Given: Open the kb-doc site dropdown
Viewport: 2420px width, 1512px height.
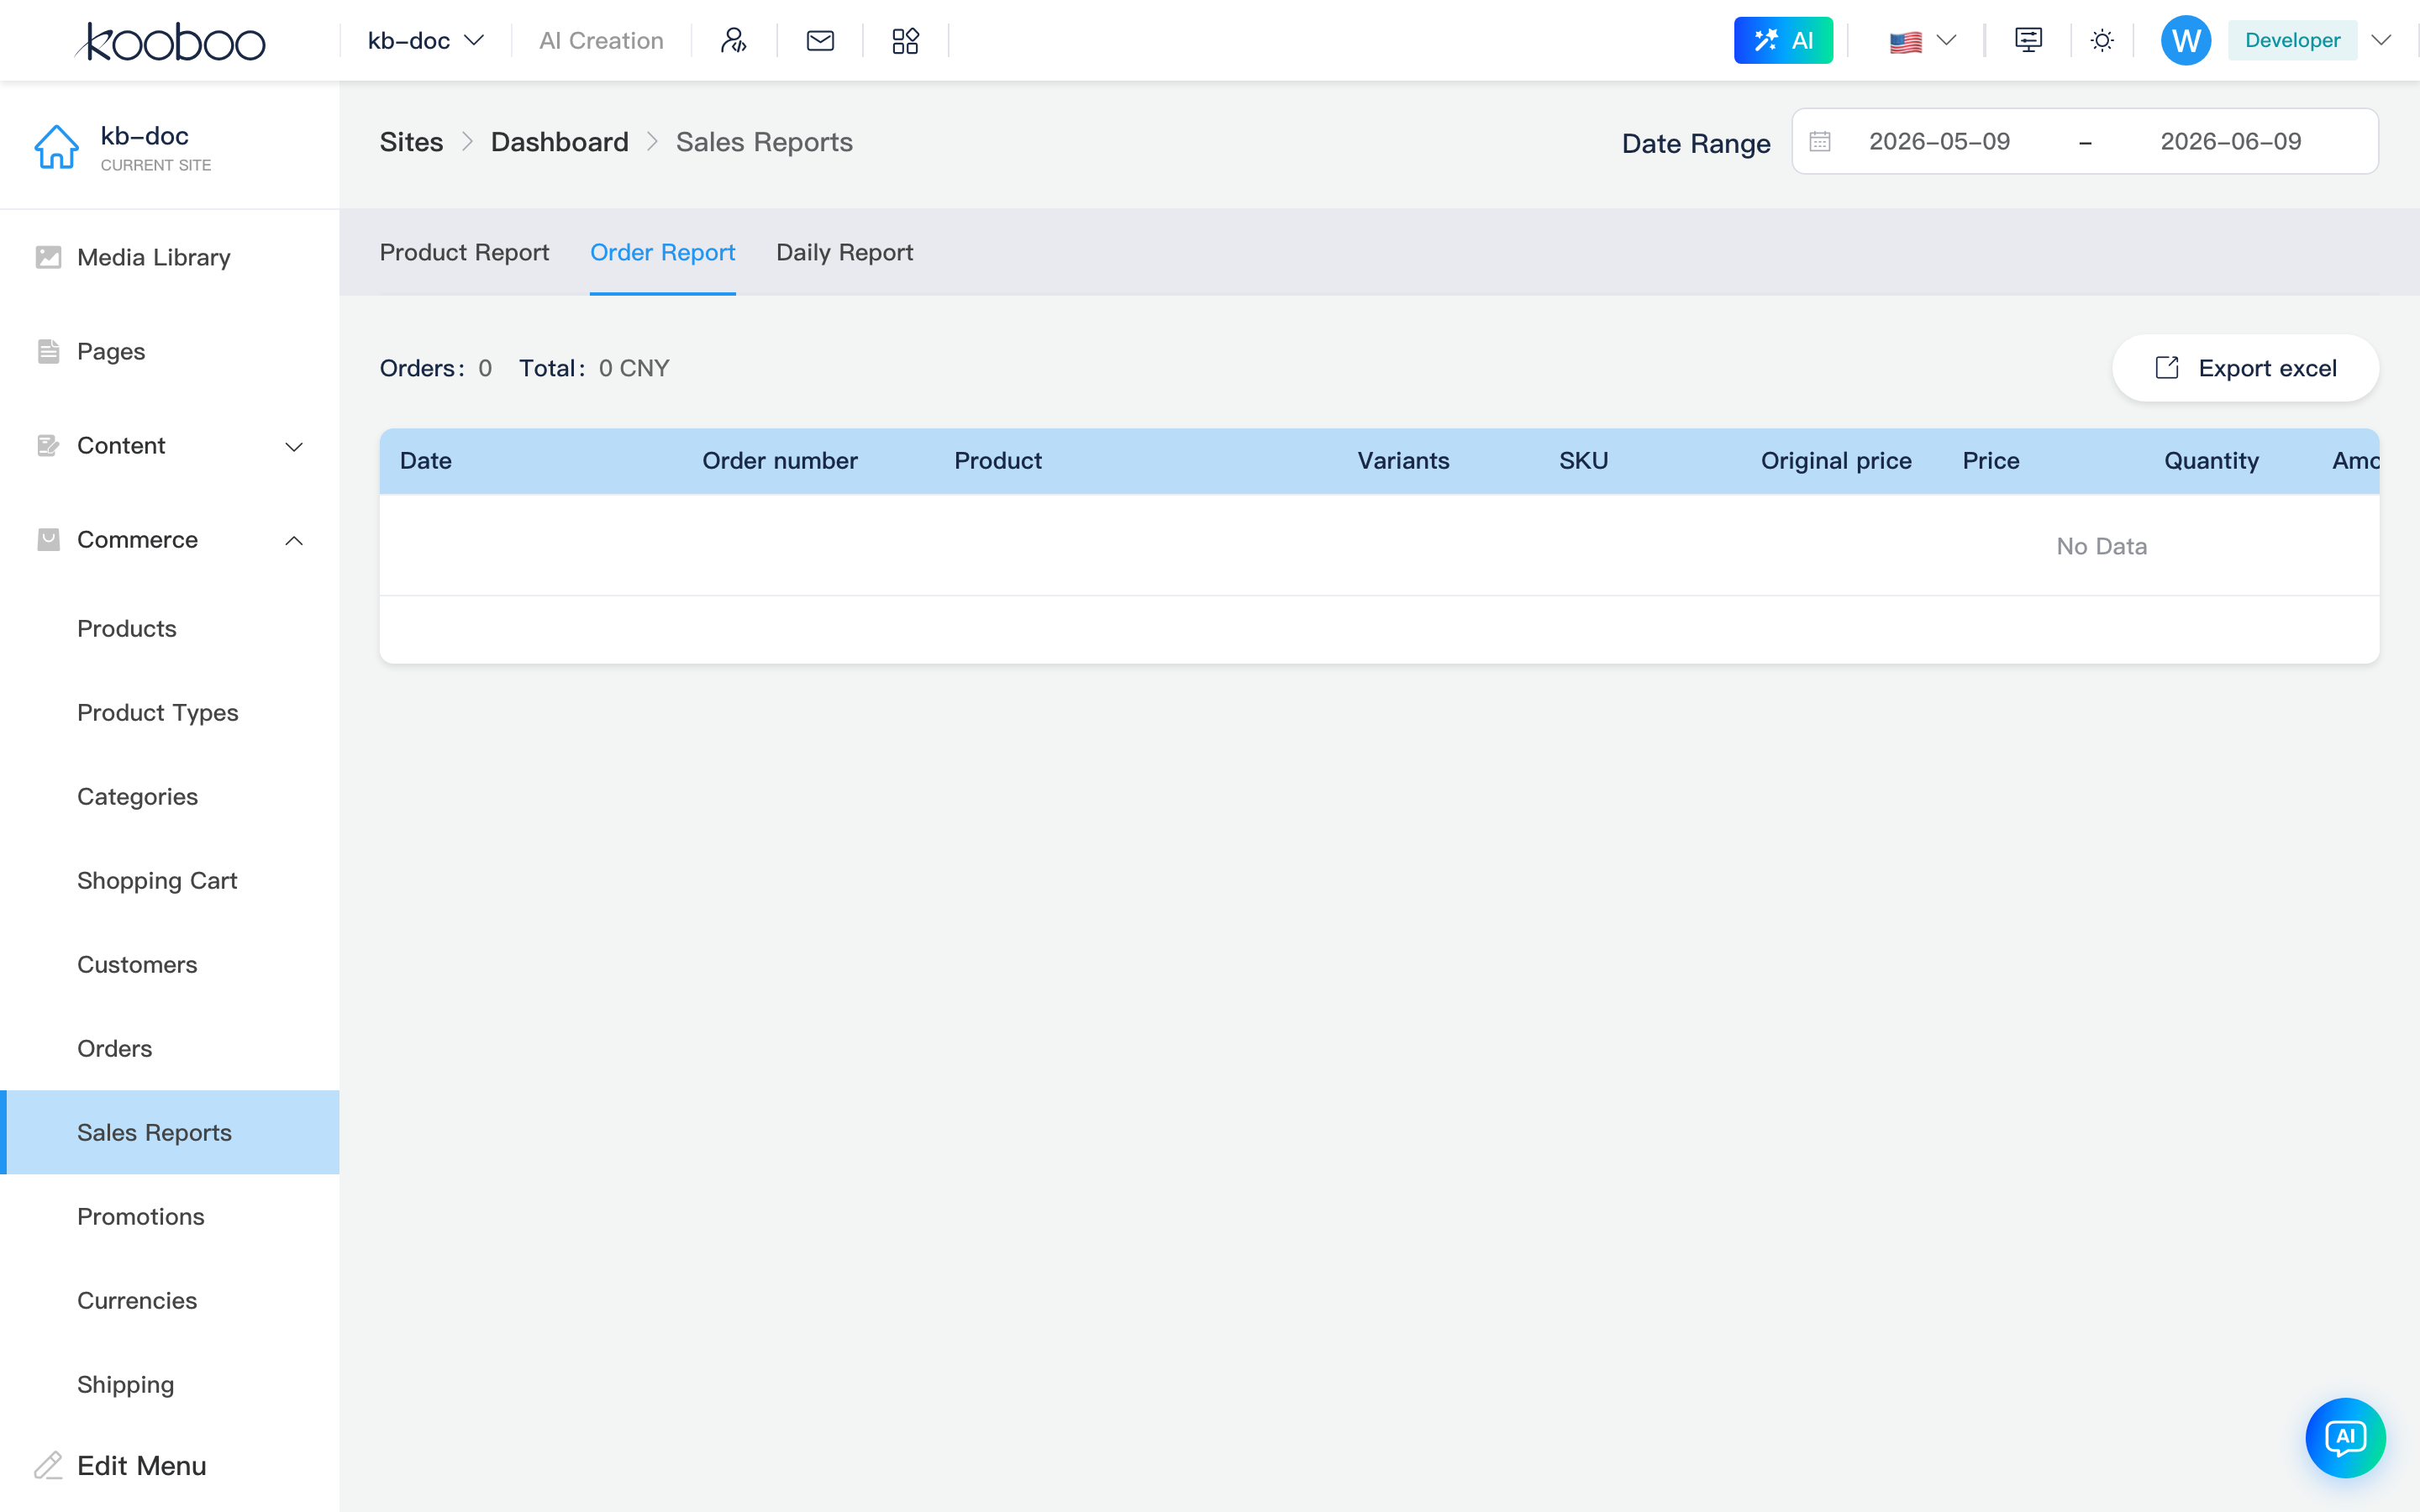Looking at the screenshot, I should 426,41.
